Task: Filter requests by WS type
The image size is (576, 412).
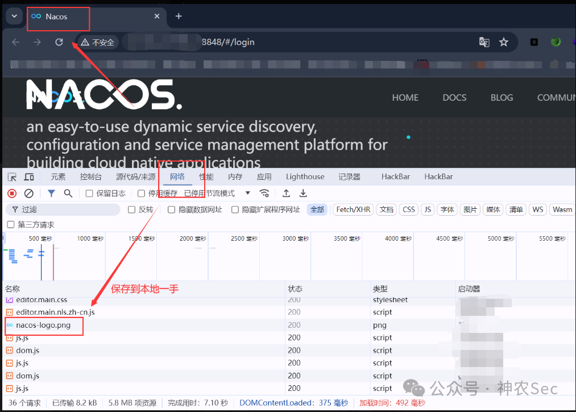Action: (x=538, y=209)
